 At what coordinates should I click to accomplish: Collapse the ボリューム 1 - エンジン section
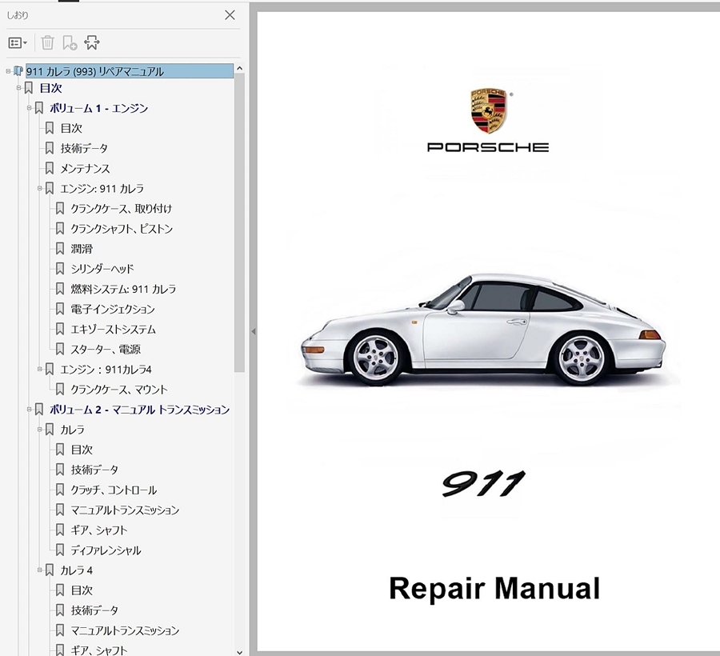[29, 108]
